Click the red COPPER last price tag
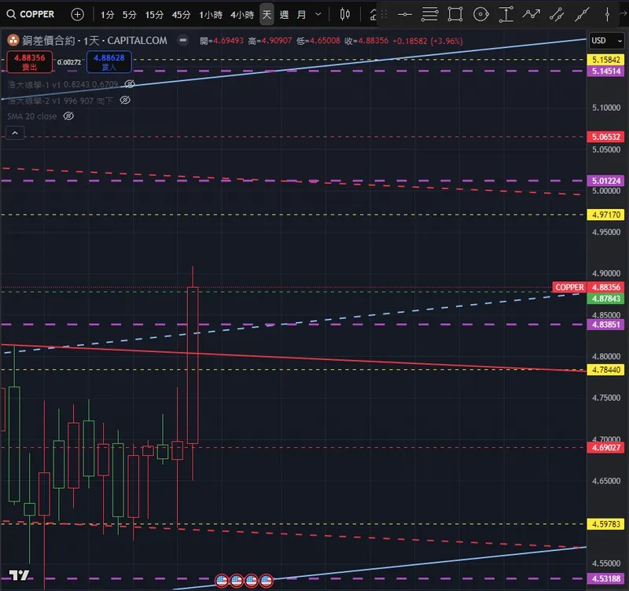 [x=569, y=287]
